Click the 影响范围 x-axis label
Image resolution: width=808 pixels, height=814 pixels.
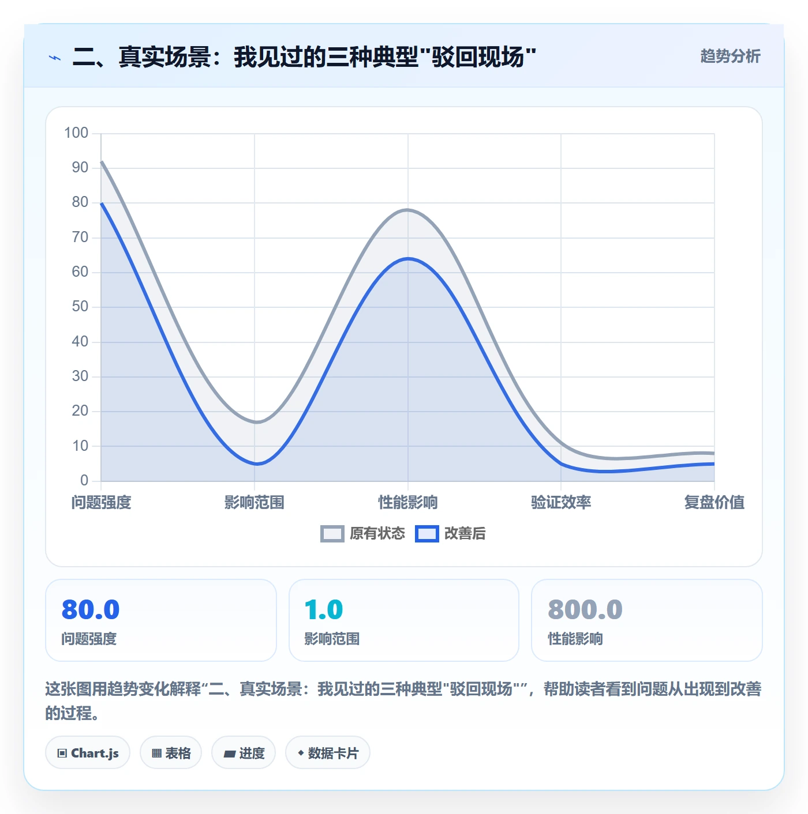255,503
